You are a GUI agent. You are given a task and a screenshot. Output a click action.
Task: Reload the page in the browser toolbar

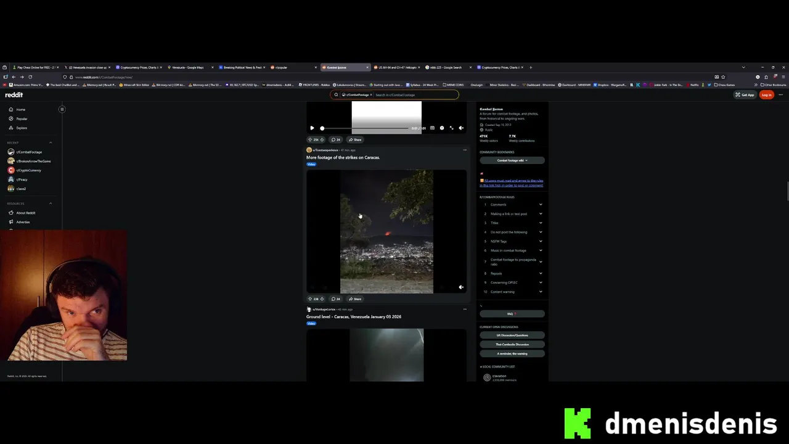click(x=30, y=77)
